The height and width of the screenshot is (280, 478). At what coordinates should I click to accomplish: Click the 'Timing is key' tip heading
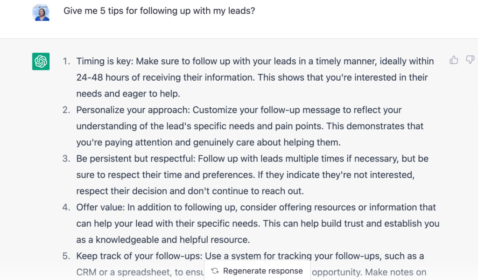coord(105,61)
